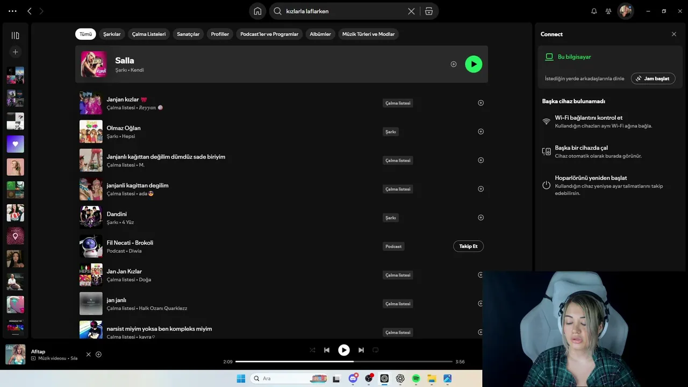Open narsist miyim yoksa ben kompleks miyim

click(159, 328)
